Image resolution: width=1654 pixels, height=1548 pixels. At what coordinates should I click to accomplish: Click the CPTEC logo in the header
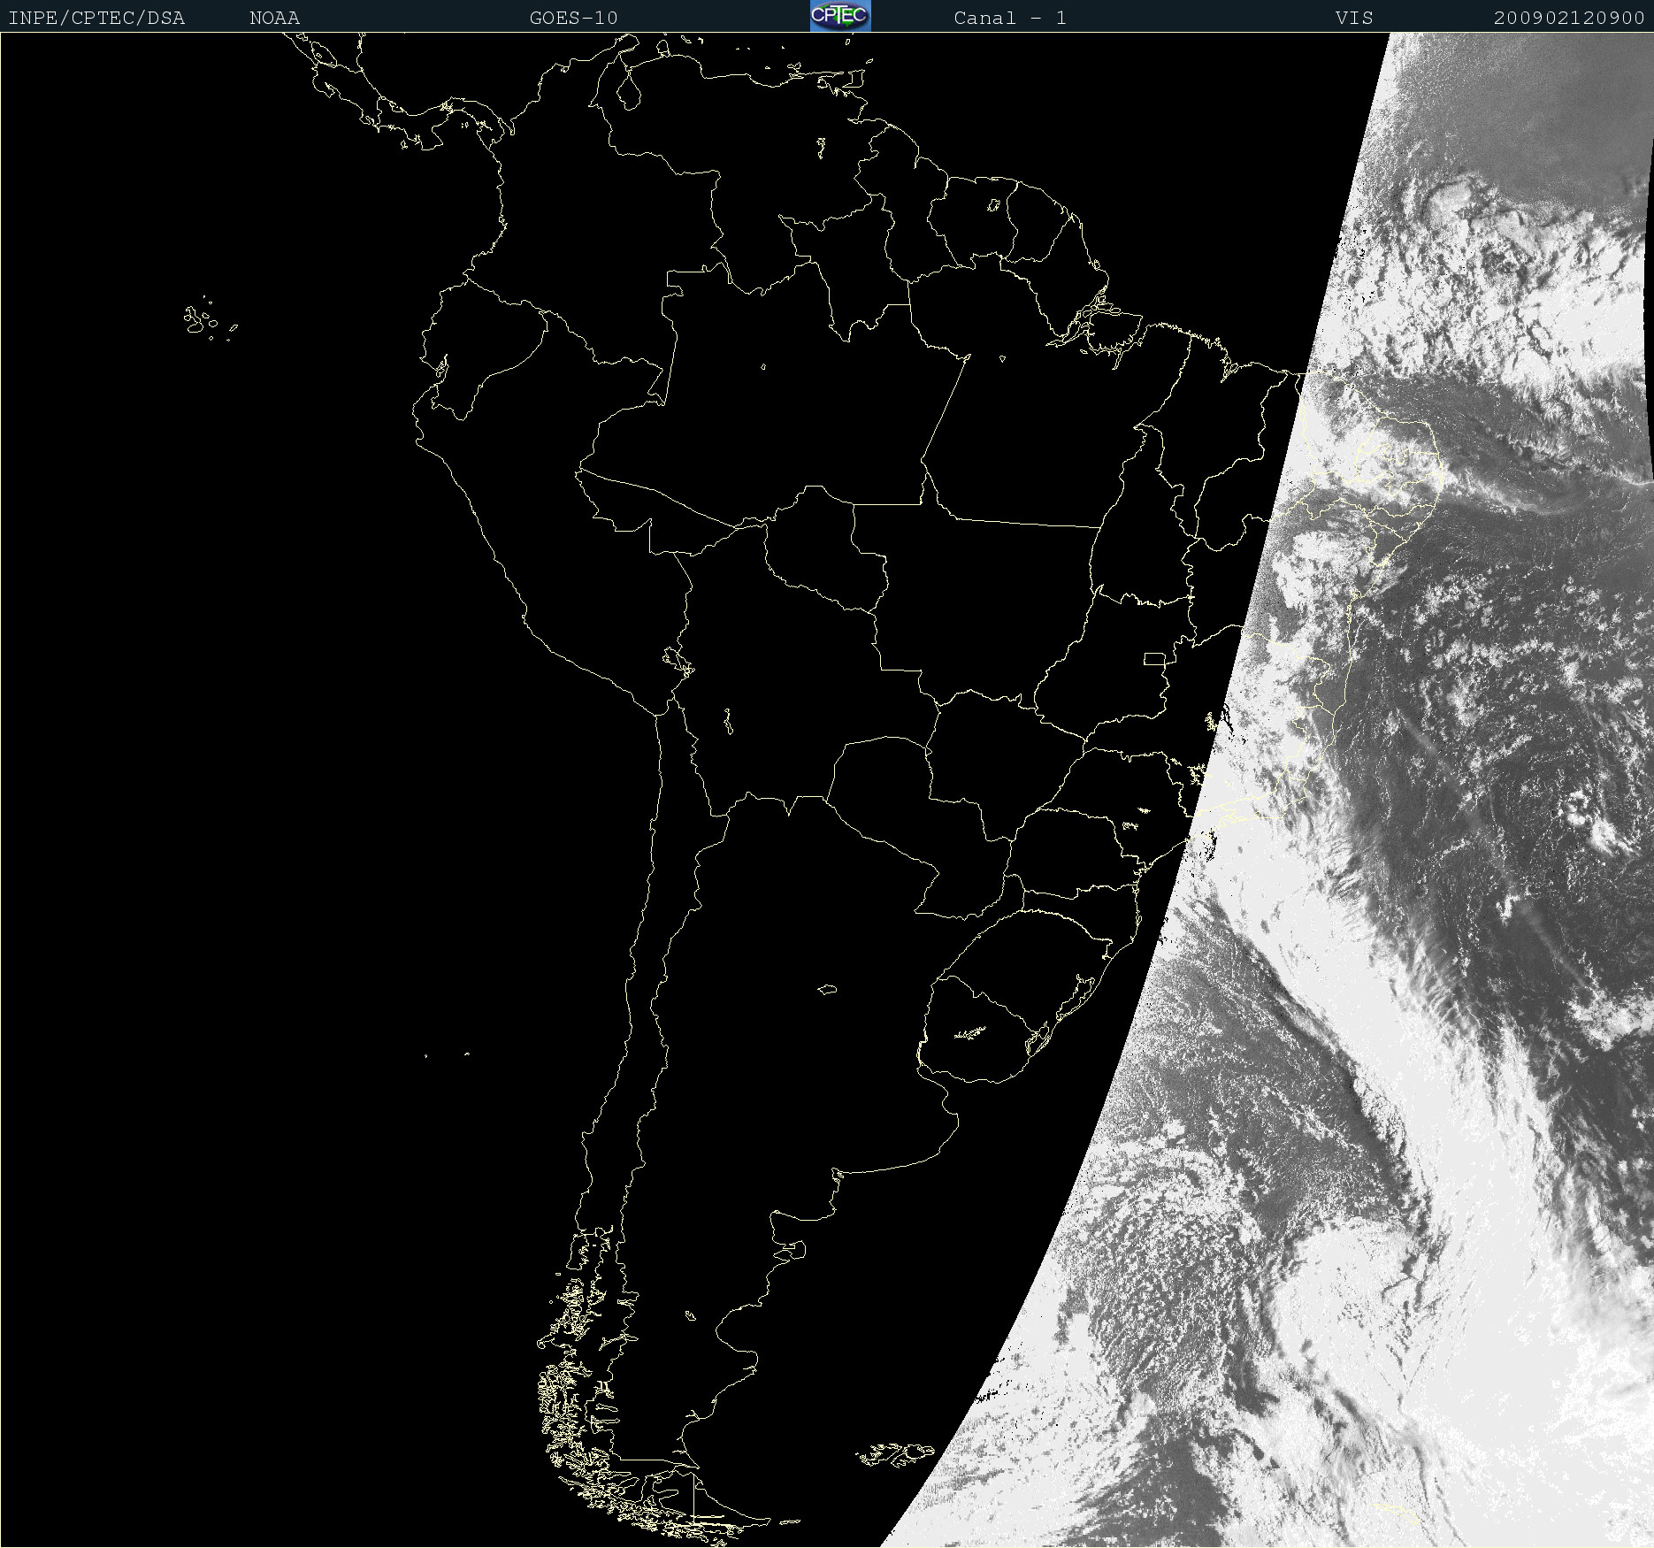840,16
